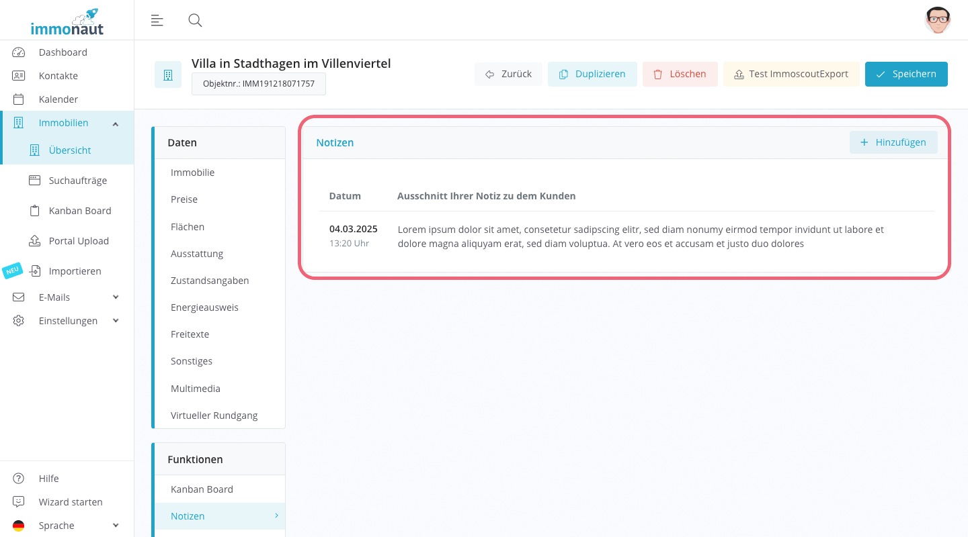
Task: Click the German flag next to Sprache
Action: [18, 525]
